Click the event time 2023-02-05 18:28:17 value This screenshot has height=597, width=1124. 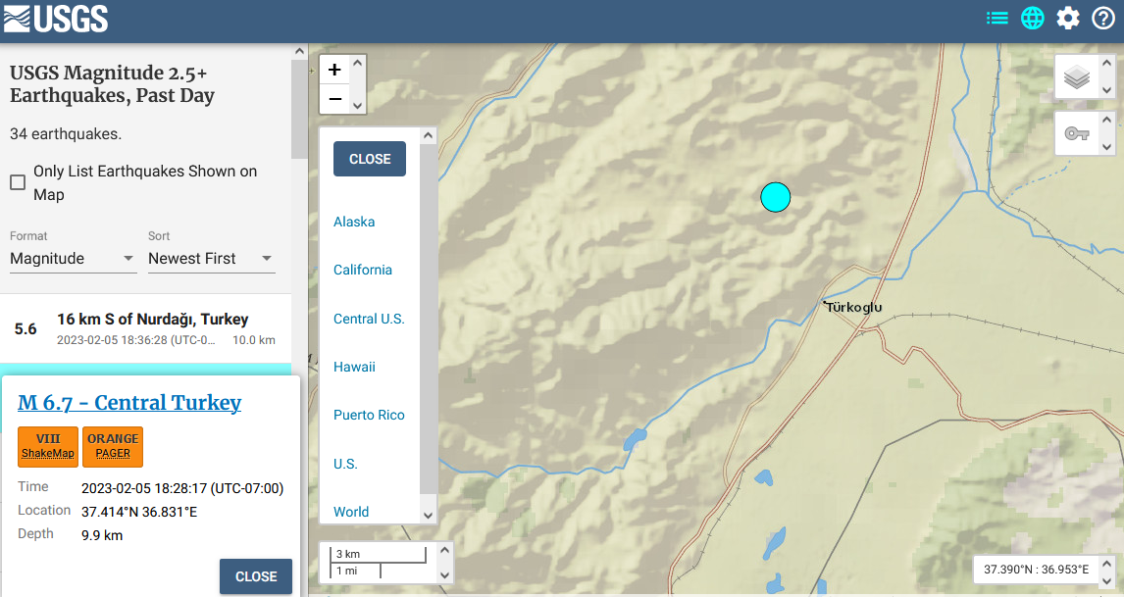(x=182, y=489)
